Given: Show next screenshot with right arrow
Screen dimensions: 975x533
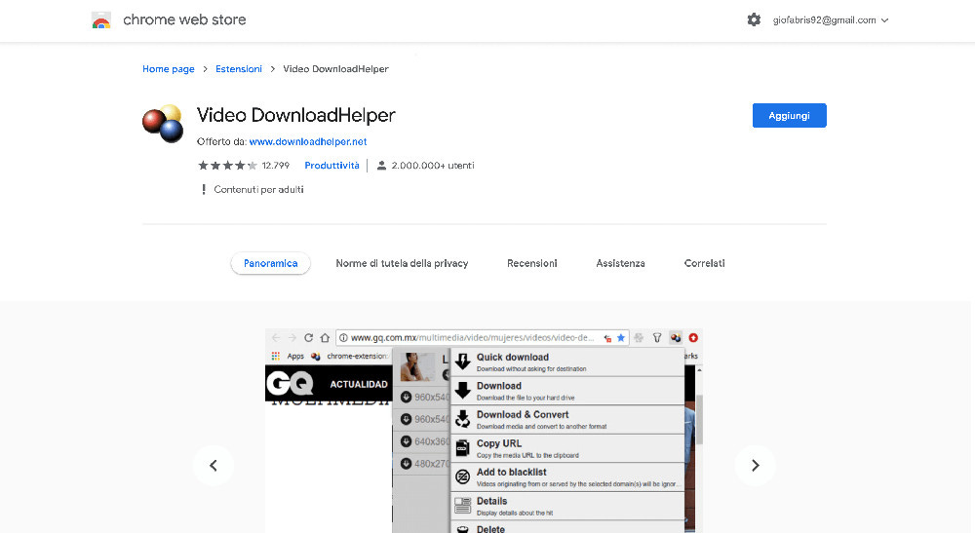Looking at the screenshot, I should (755, 466).
